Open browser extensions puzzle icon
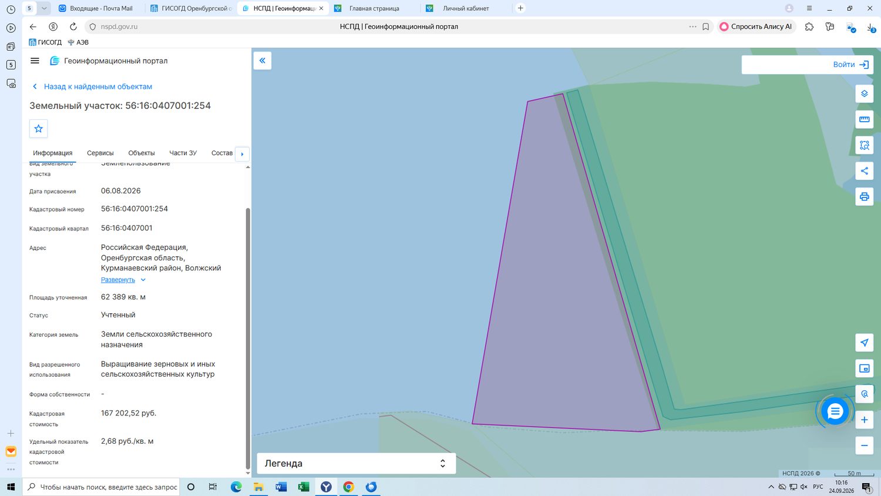Image resolution: width=881 pixels, height=496 pixels. pyautogui.click(x=809, y=26)
